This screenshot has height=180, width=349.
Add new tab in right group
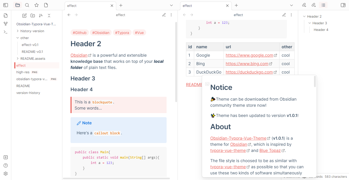pyautogui.click(x=236, y=5)
